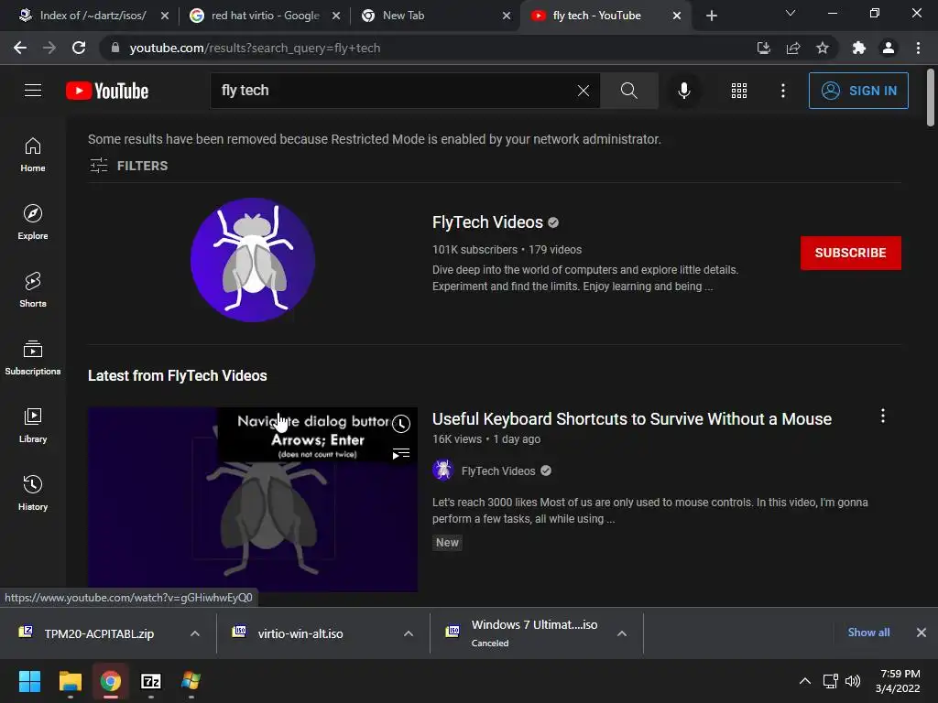Expand options for TPM20-ACPITABL.zip download
The width and height of the screenshot is (938, 703).
click(195, 633)
